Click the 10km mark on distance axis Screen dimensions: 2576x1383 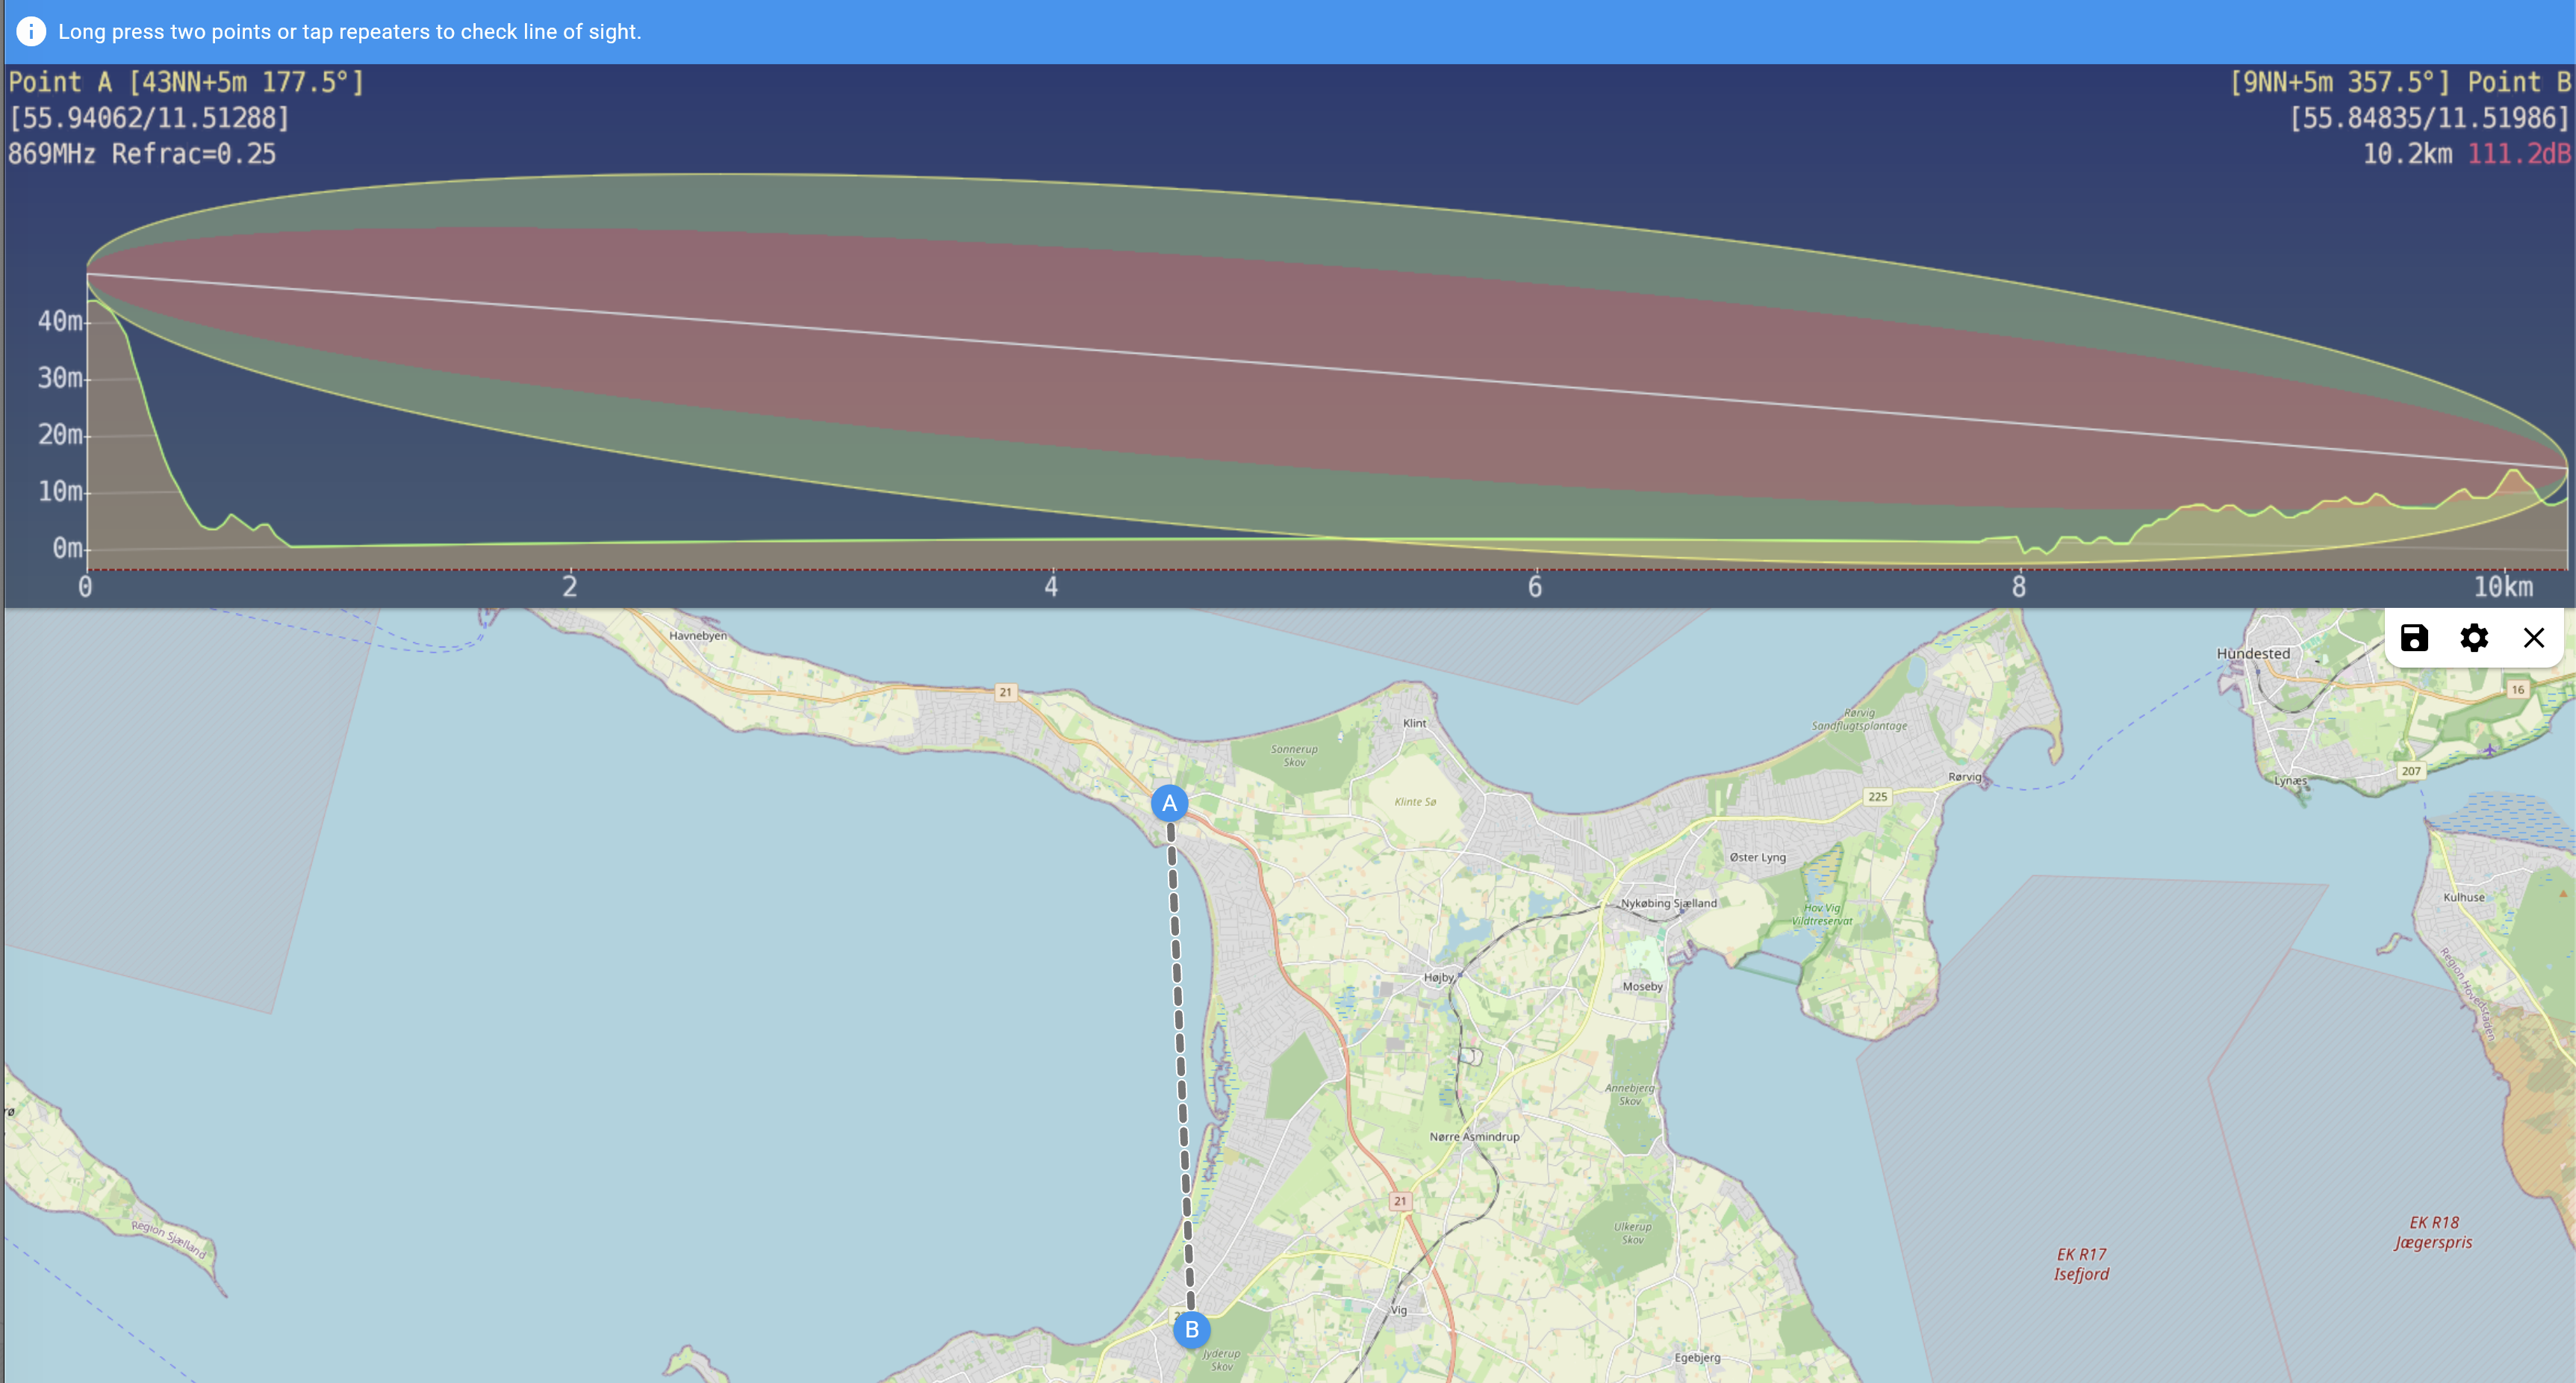(2503, 587)
